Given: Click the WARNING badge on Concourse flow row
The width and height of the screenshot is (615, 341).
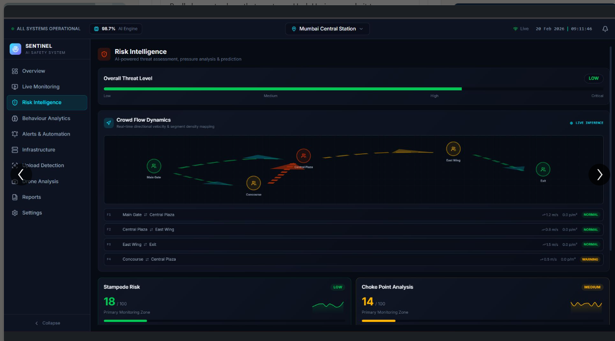Looking at the screenshot, I should [590, 259].
